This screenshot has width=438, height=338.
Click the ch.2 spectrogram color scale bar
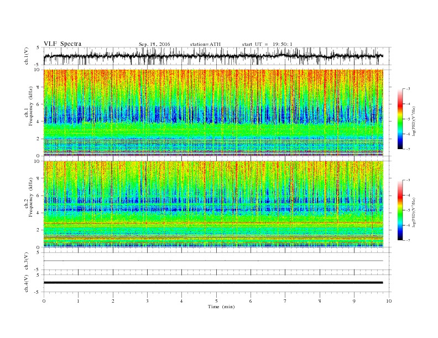pyautogui.click(x=400, y=210)
